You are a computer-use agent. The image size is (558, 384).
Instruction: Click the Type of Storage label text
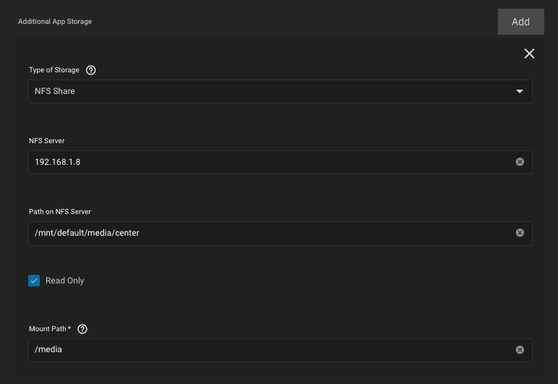point(54,70)
